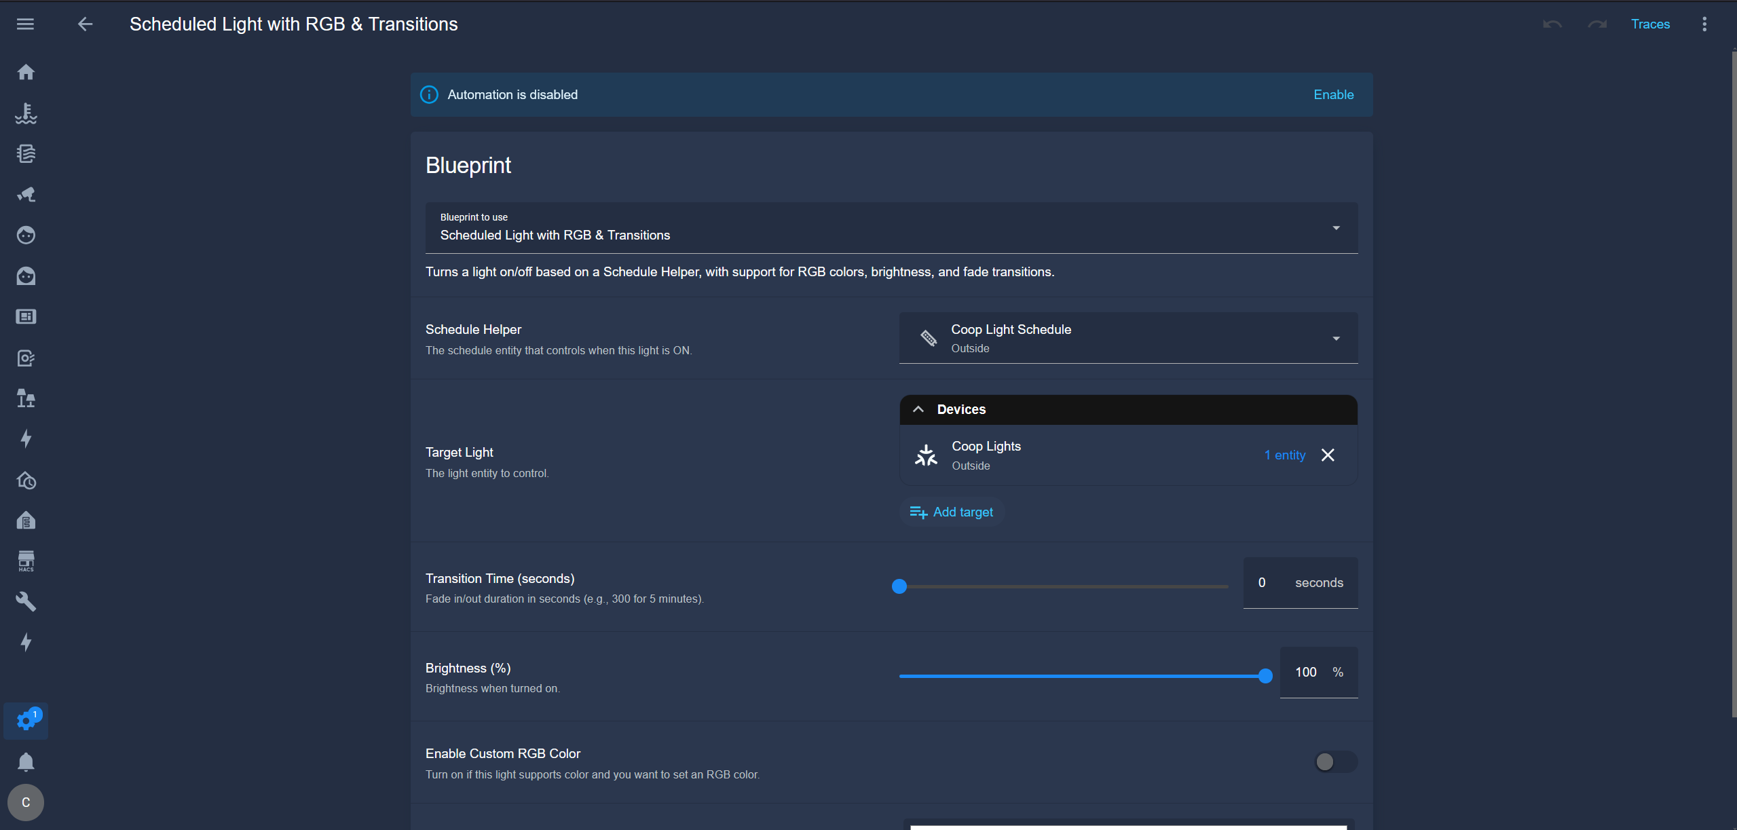Click the 1 entity link
Viewport: 1737px width, 830px height.
click(1284, 455)
